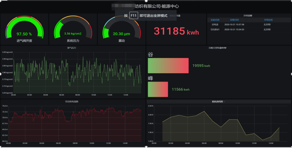Viewport: 292px width, 148px height.
Task: Sort table by 设备名称 column header
Action: pos(215,20)
